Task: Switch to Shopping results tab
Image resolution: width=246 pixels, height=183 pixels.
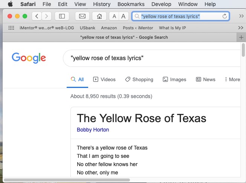Action: click(139, 80)
